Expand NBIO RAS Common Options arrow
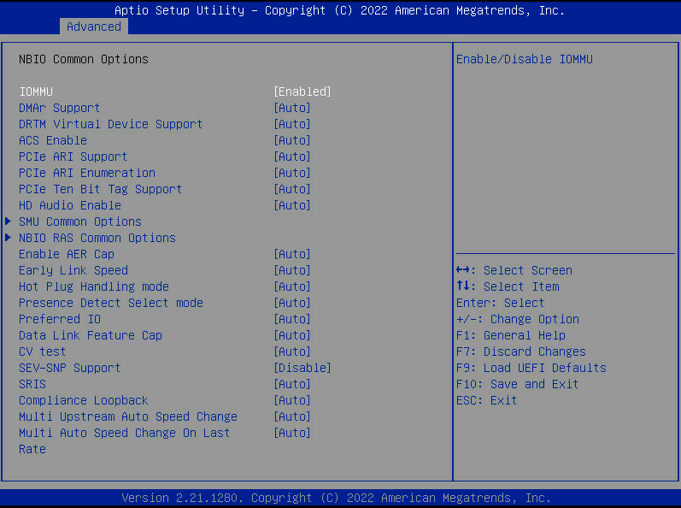Screen dimensions: 681x508 point(9,238)
